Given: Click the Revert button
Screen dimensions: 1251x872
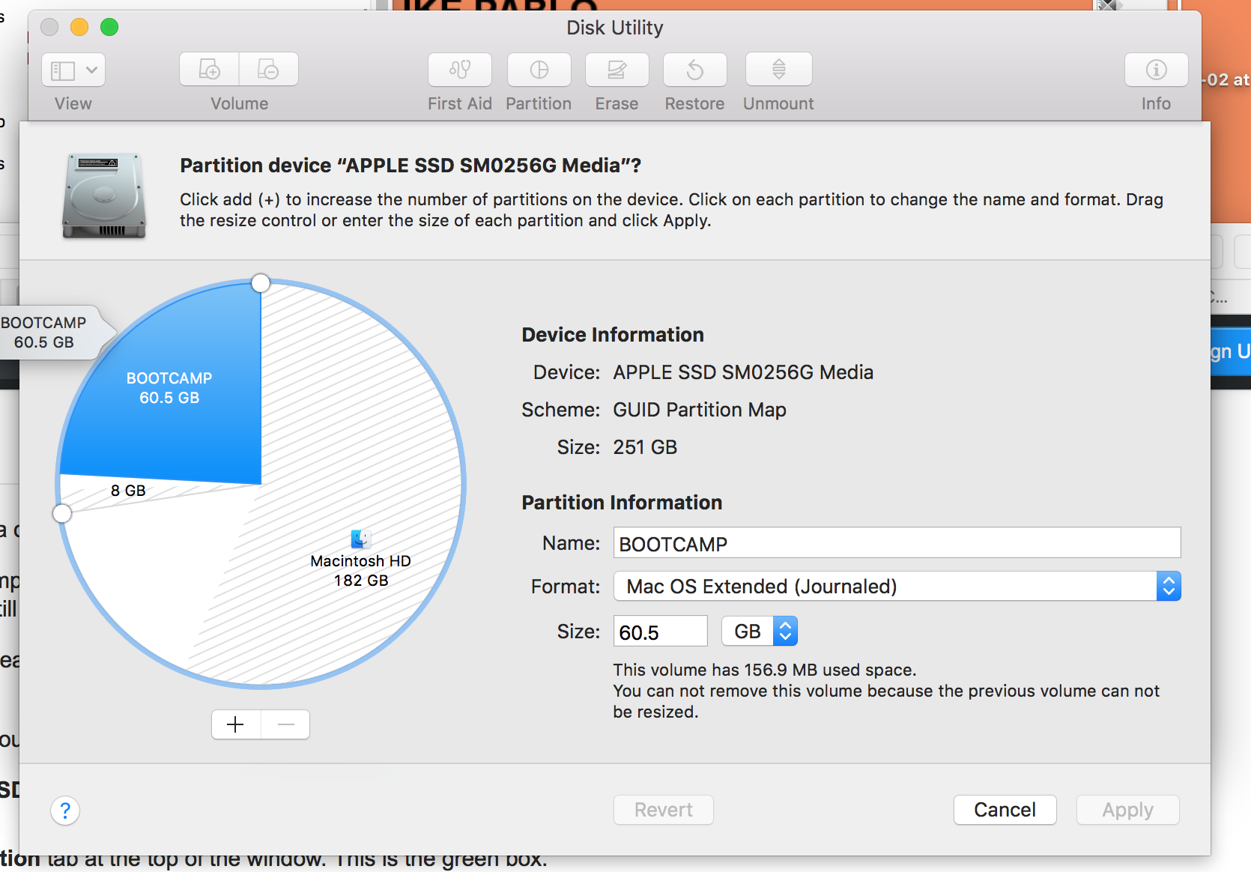Looking at the screenshot, I should [664, 810].
